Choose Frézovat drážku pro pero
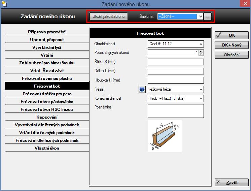Image resolution: width=251 pixels, height=191 pixels. 47,94
